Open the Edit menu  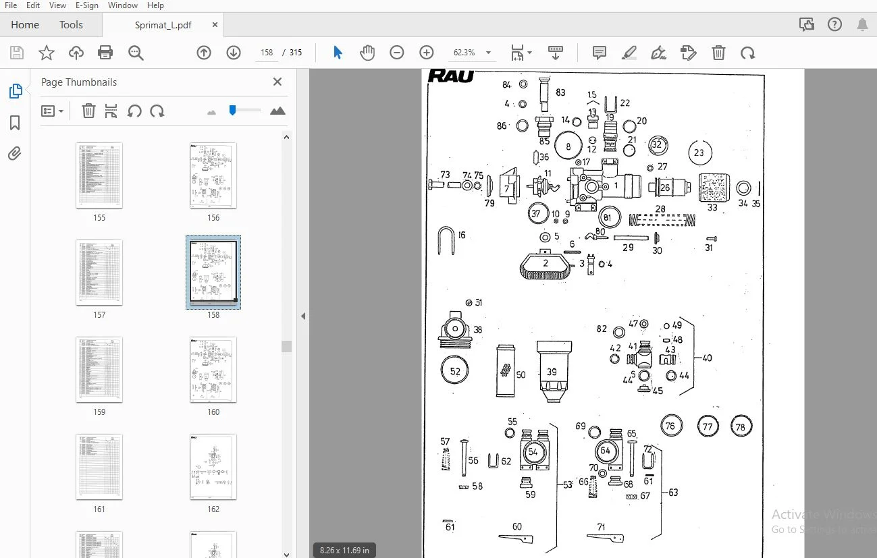pyautogui.click(x=33, y=5)
